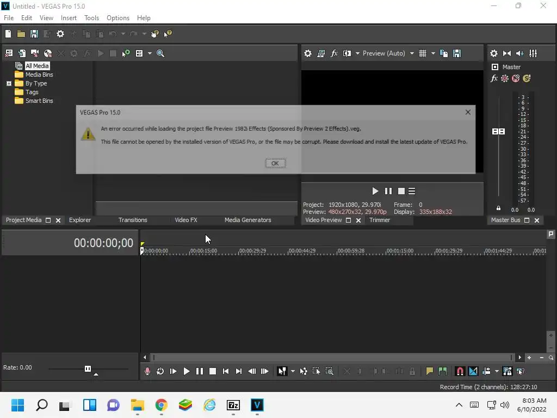
Task: Open the Options menu
Action: click(x=118, y=18)
